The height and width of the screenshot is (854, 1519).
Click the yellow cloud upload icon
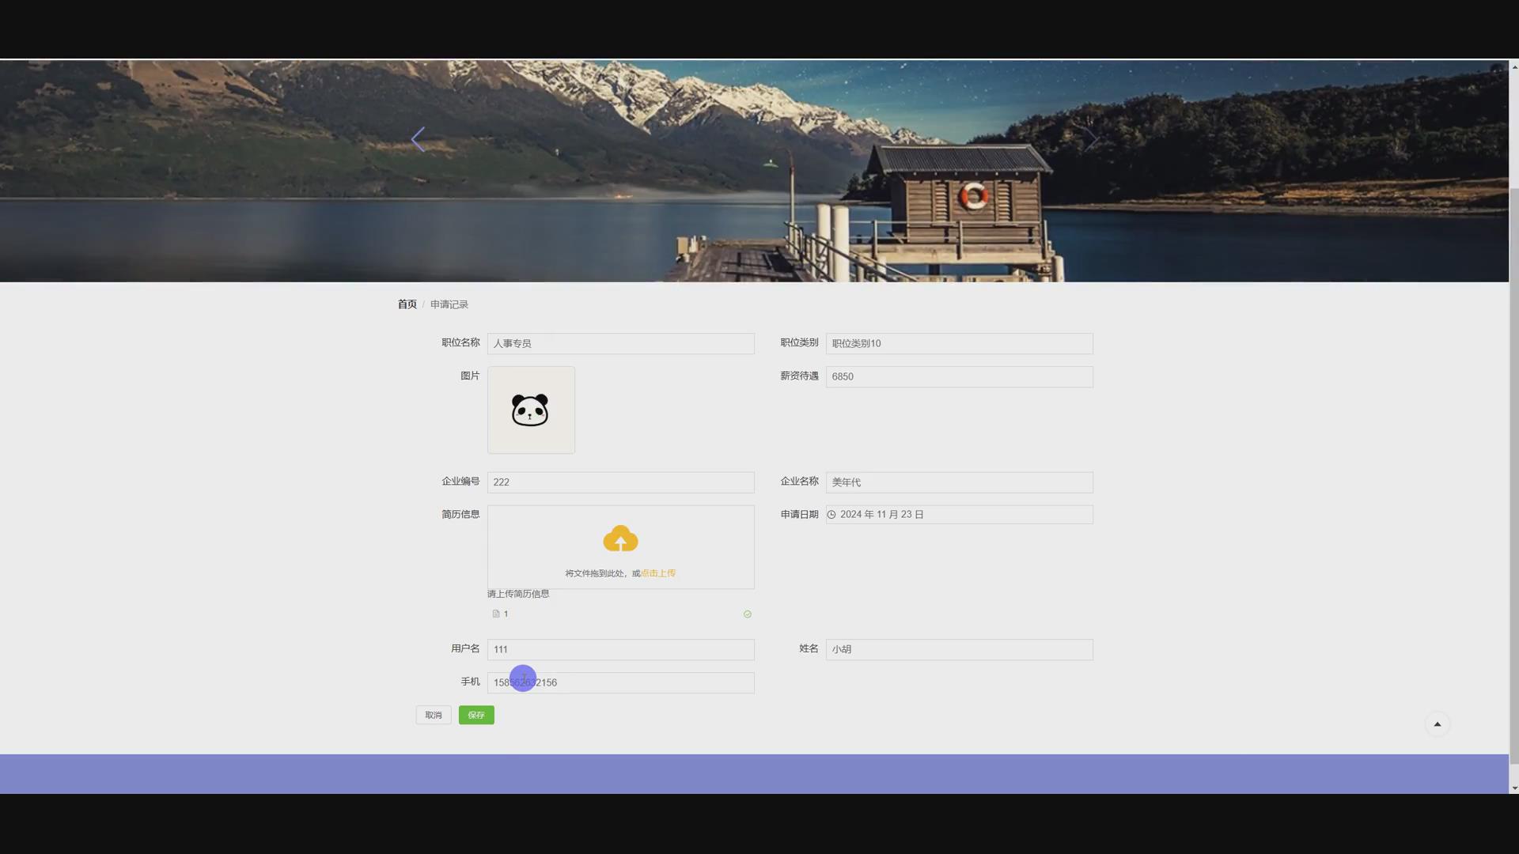620,539
